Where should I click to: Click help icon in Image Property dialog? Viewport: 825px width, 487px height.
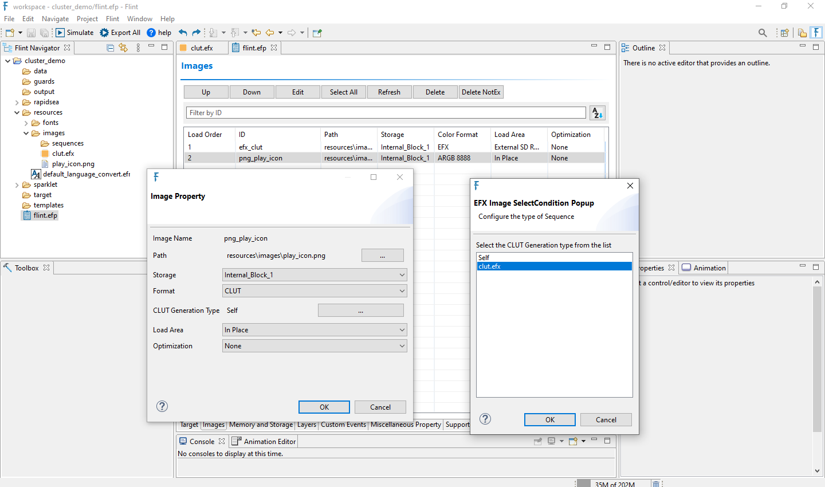pos(162,406)
